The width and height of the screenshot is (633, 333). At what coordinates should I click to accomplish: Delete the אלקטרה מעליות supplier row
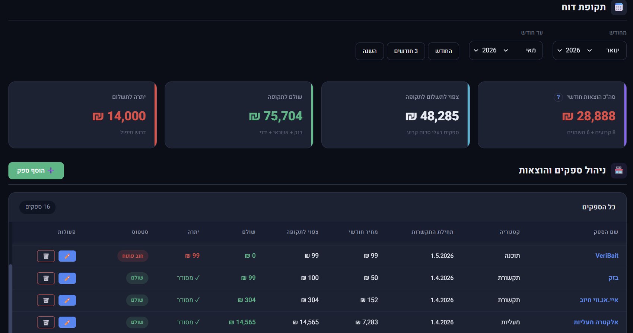pyautogui.click(x=46, y=322)
